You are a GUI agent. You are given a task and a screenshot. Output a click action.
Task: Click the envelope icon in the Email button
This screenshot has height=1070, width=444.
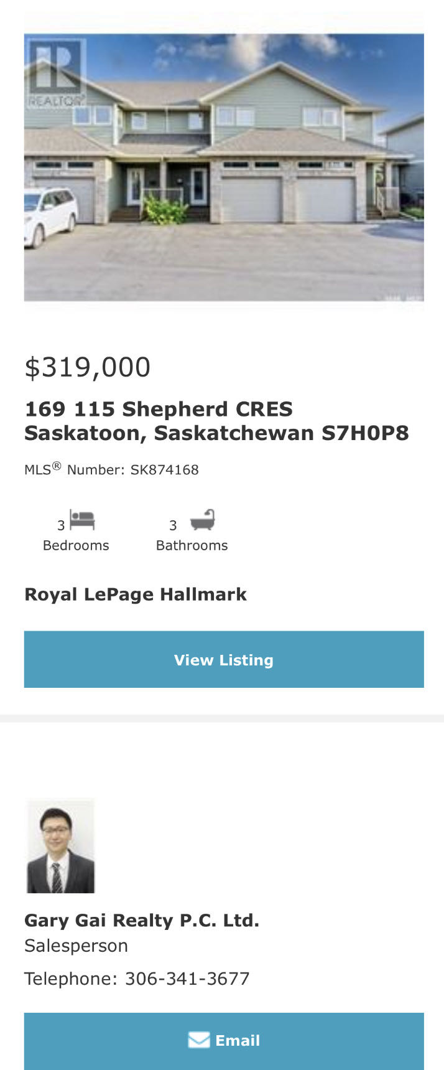199,1040
